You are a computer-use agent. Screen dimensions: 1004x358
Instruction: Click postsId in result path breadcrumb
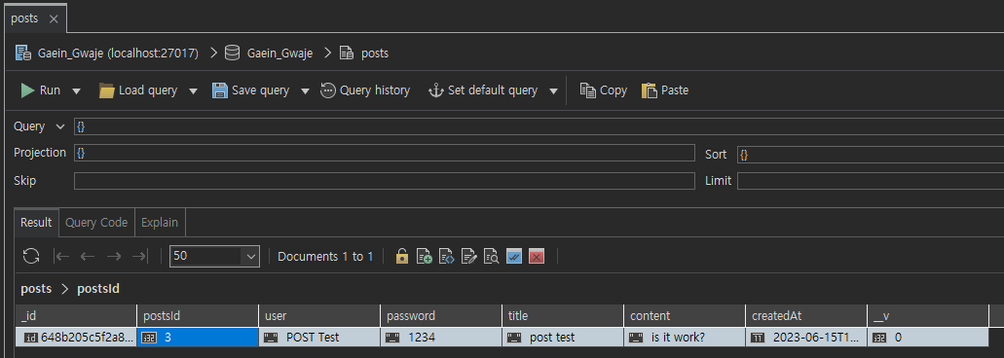pyautogui.click(x=98, y=289)
